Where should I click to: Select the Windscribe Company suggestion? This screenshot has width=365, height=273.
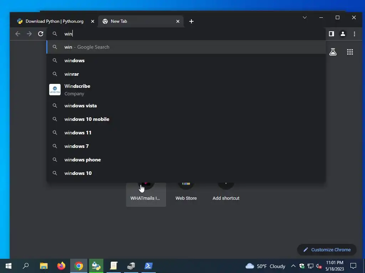coord(186,90)
